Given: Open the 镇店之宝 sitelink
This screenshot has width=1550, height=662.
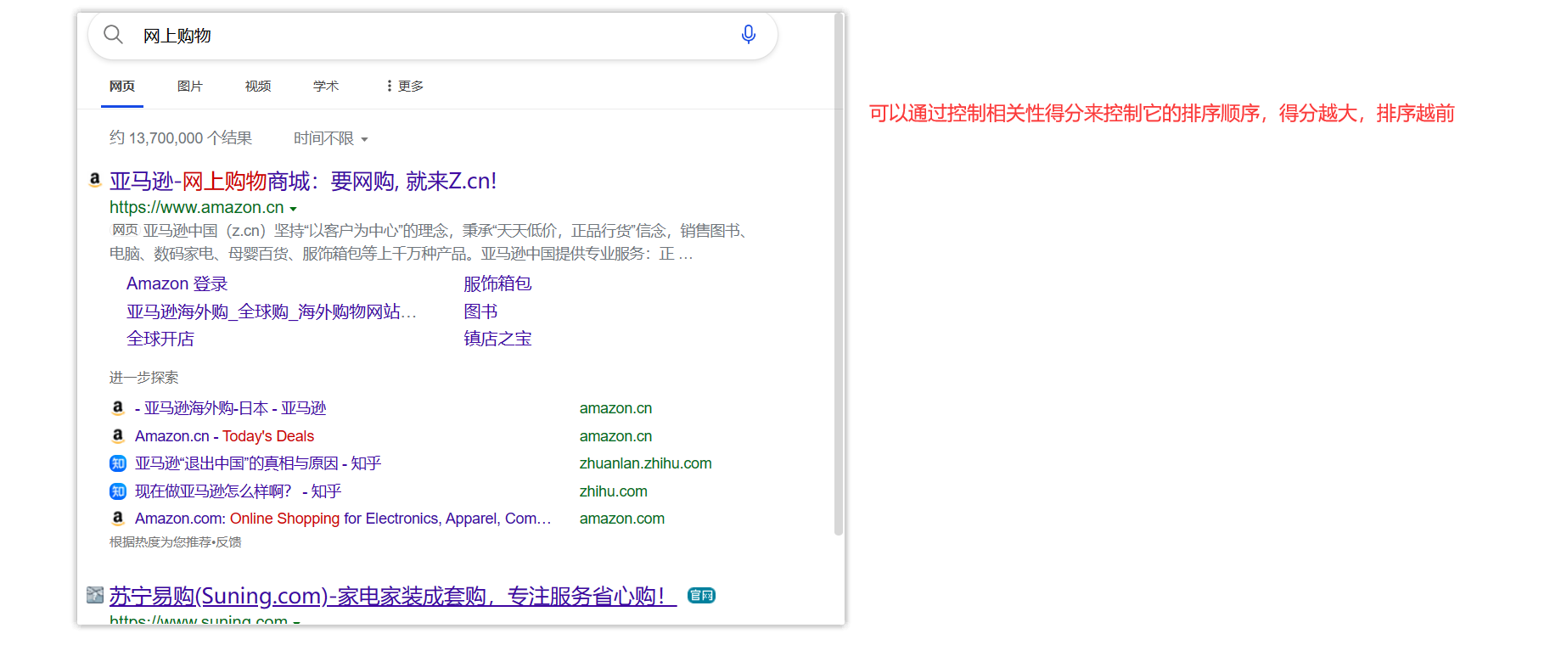Looking at the screenshot, I should click(497, 339).
